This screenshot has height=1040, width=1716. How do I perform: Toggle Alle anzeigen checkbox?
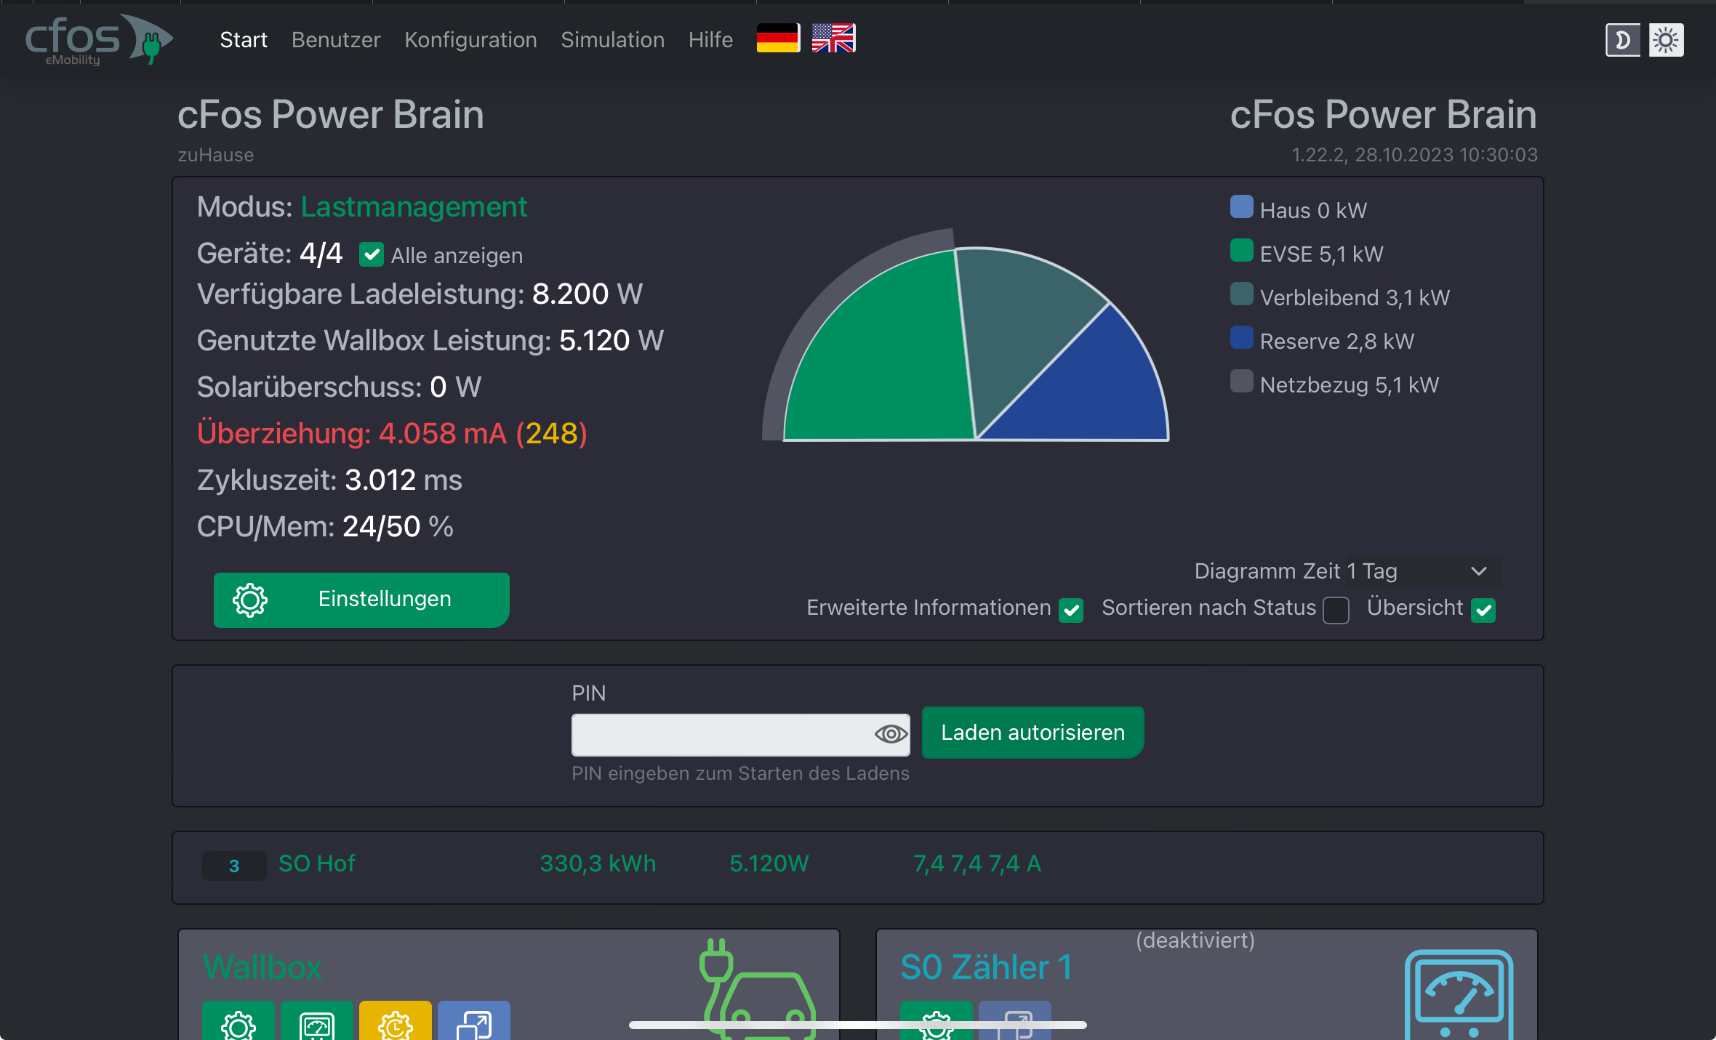[x=372, y=255]
